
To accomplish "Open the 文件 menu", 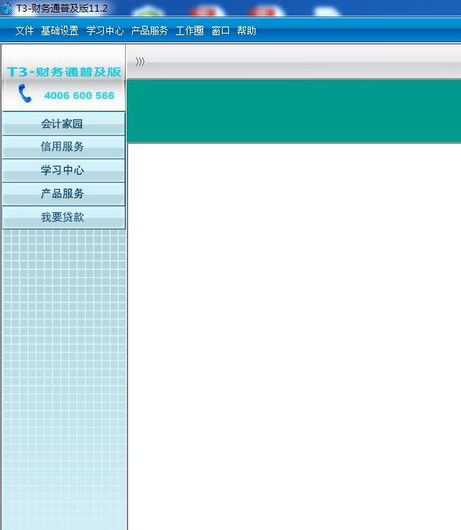I will pos(24,30).
